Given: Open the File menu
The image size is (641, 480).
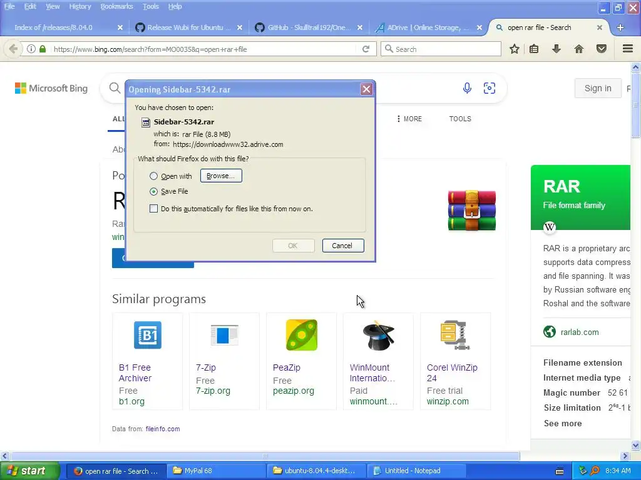Looking at the screenshot, I should pyautogui.click(x=9, y=6).
